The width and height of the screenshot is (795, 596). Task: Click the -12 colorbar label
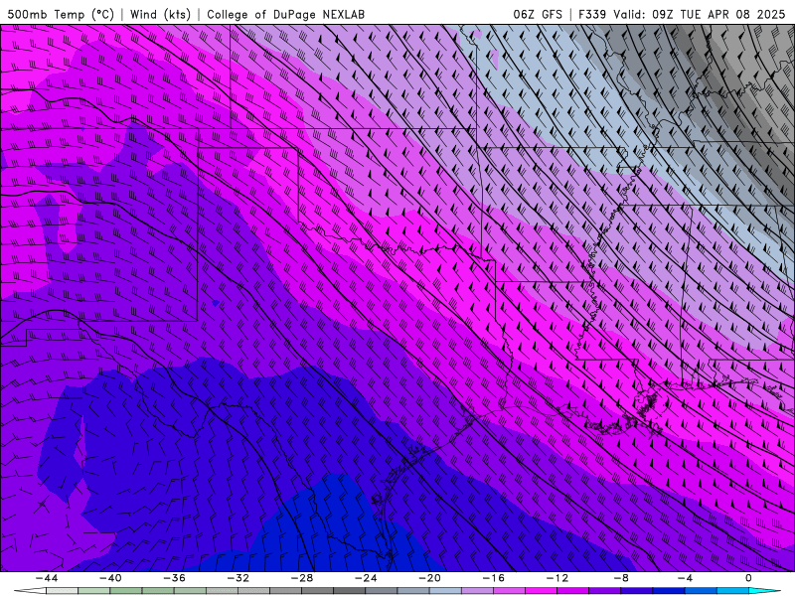(x=557, y=578)
